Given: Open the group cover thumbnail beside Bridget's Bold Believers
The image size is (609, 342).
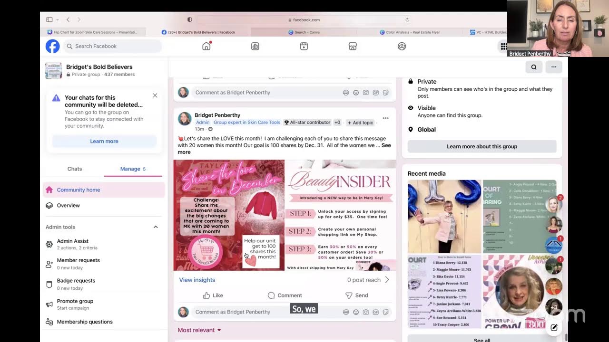Looking at the screenshot, I should [53, 70].
